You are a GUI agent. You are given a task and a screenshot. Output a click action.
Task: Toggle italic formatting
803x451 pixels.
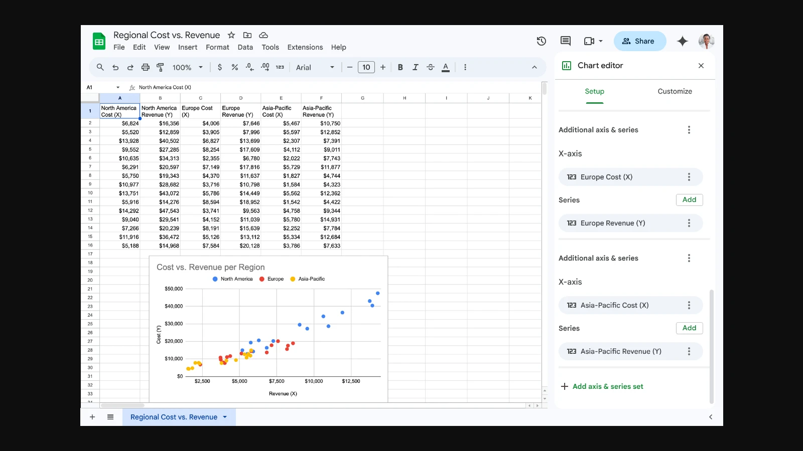tap(416, 67)
